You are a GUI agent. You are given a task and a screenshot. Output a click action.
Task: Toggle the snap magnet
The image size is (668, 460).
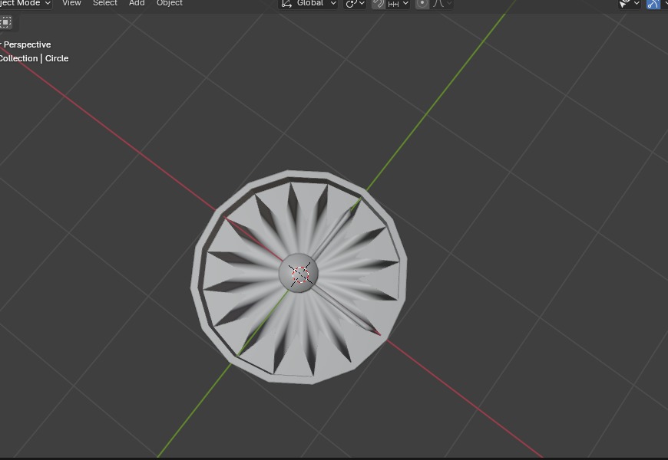pyautogui.click(x=378, y=3)
